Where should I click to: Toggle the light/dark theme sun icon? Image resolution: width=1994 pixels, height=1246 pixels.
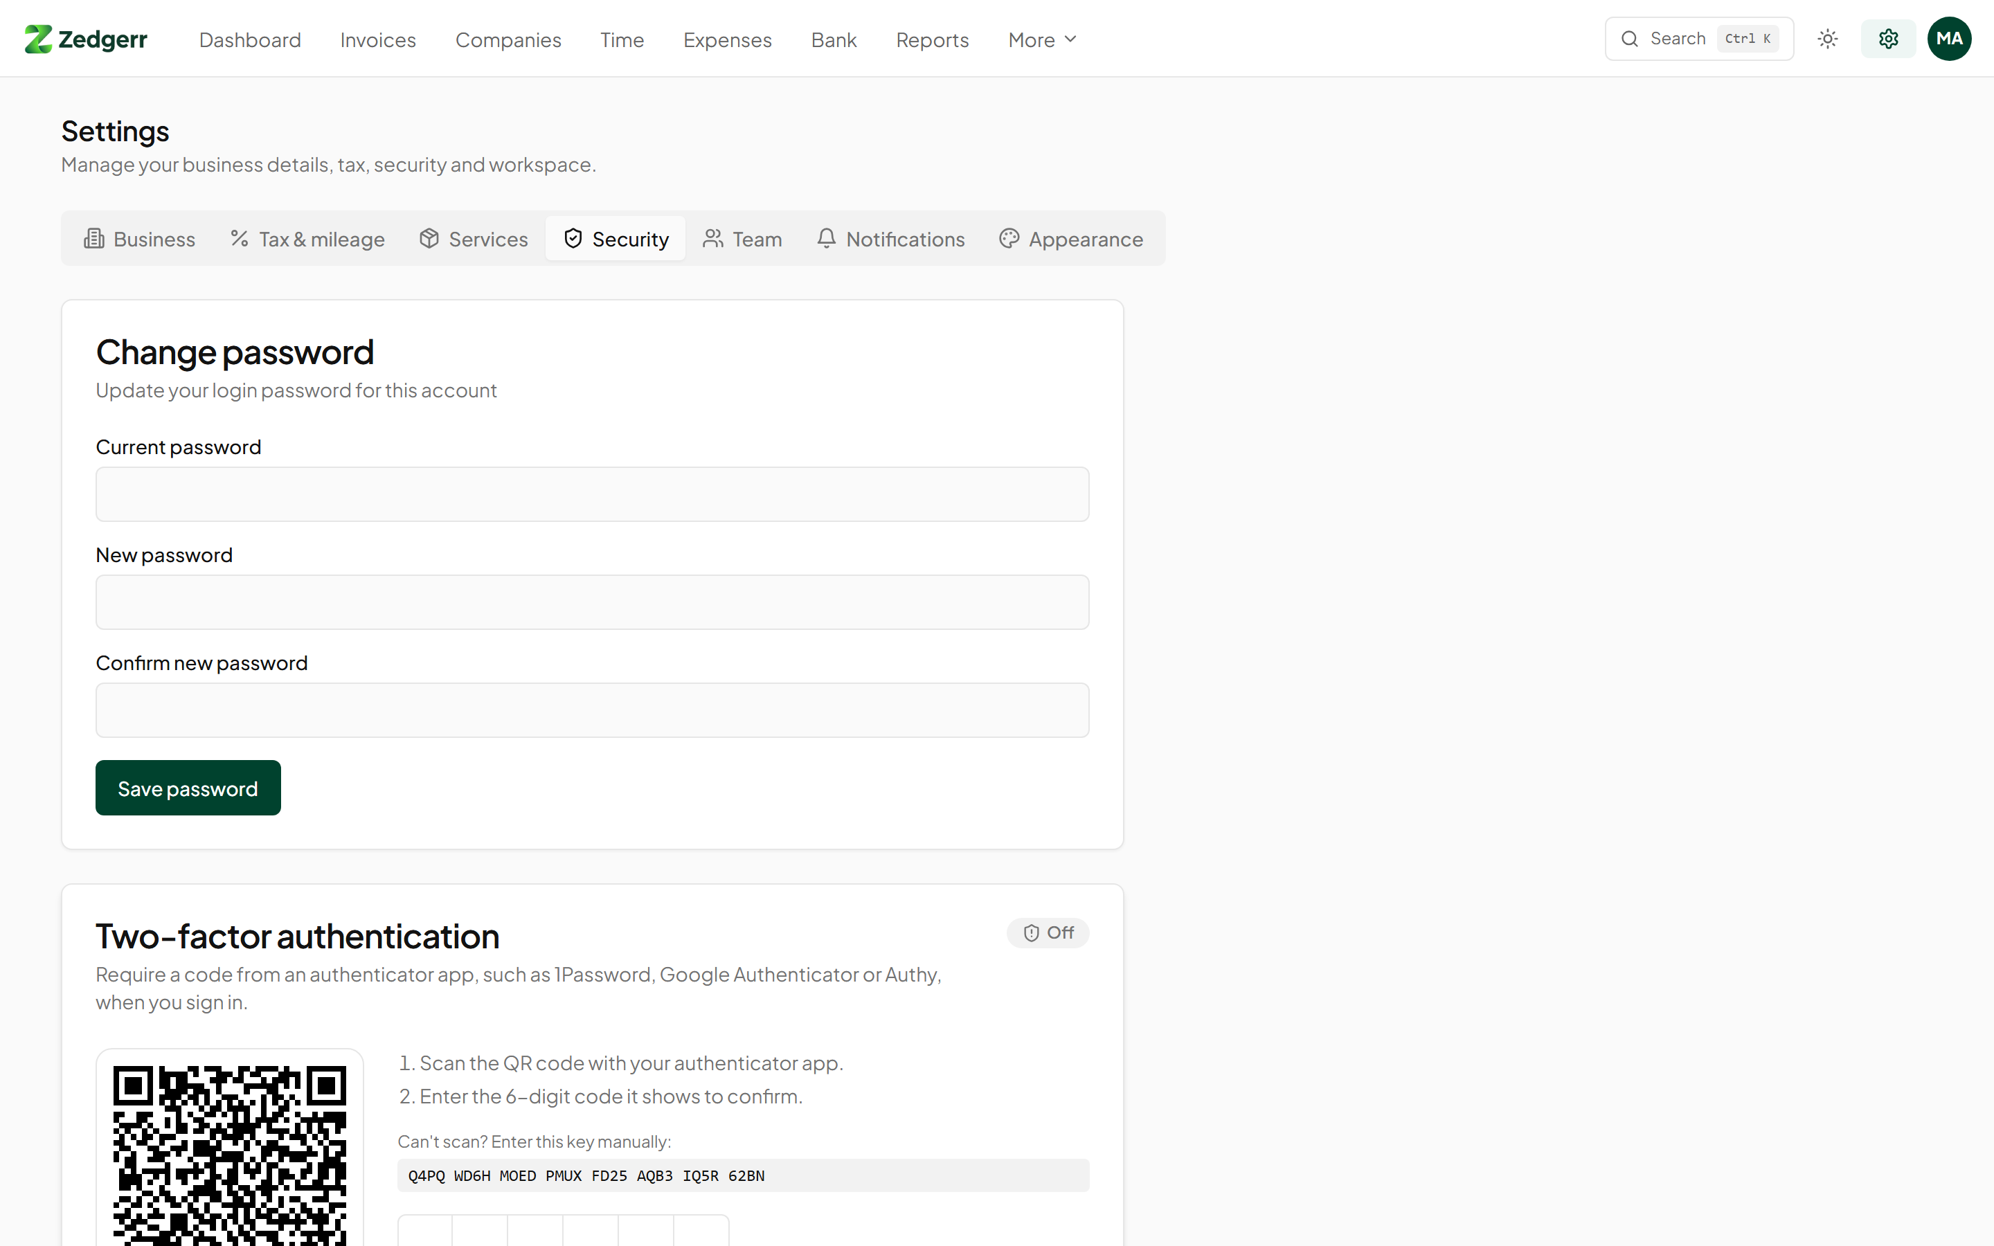1828,39
